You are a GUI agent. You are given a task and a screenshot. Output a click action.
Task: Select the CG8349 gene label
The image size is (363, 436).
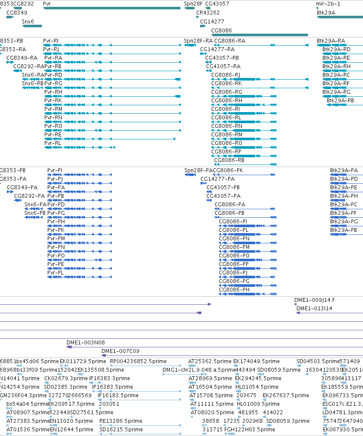pyautogui.click(x=17, y=13)
